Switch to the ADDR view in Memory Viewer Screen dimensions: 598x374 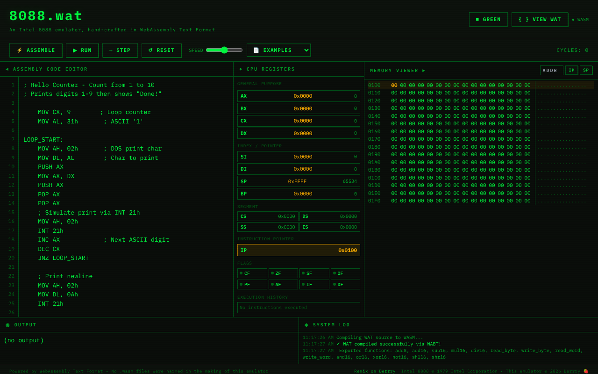pyautogui.click(x=551, y=70)
